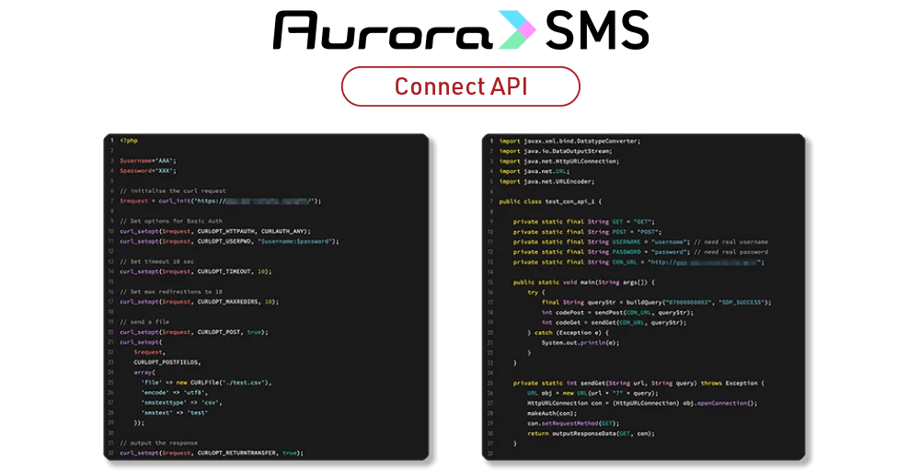The width and height of the screenshot is (920, 471).
Task: Click the import javax.xml.bind.DatatypeConverter line
Action: point(569,141)
